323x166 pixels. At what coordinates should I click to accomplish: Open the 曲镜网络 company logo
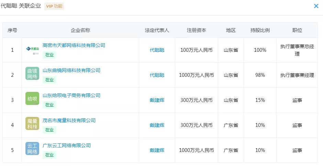32,73
